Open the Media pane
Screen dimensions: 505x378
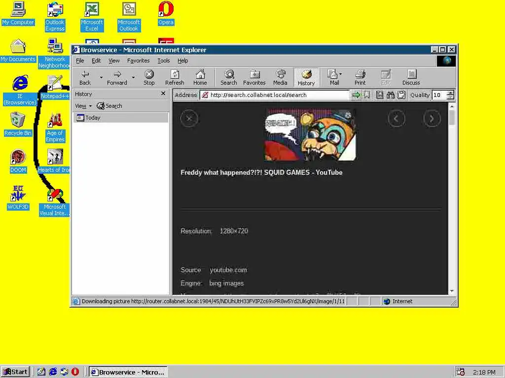280,77
